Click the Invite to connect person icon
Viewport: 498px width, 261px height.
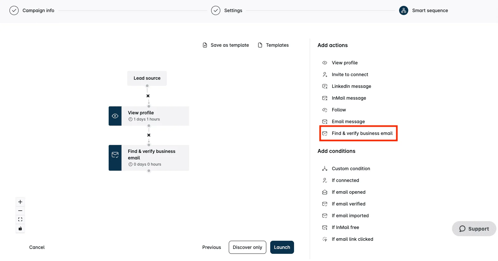pos(325,74)
